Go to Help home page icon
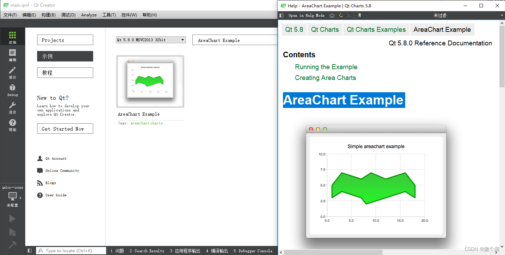Screen dimensions: 505x255 [332, 15]
